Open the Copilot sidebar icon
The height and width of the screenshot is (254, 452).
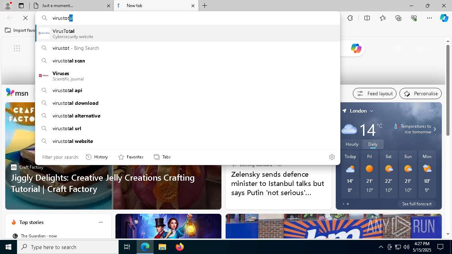(444, 18)
